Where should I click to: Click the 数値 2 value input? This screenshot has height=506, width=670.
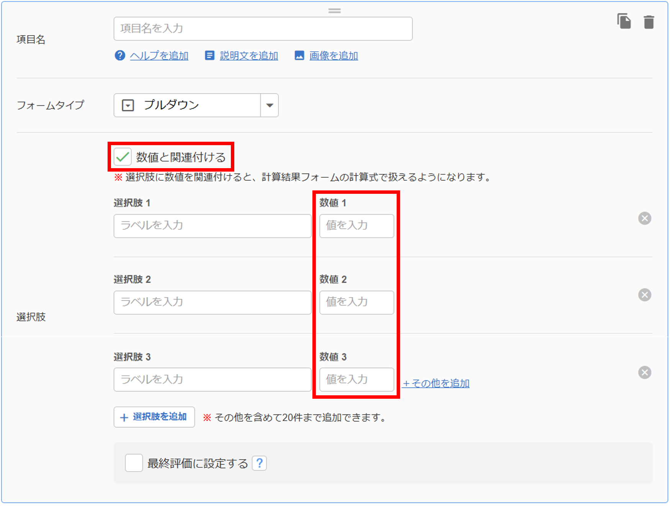pyautogui.click(x=356, y=303)
